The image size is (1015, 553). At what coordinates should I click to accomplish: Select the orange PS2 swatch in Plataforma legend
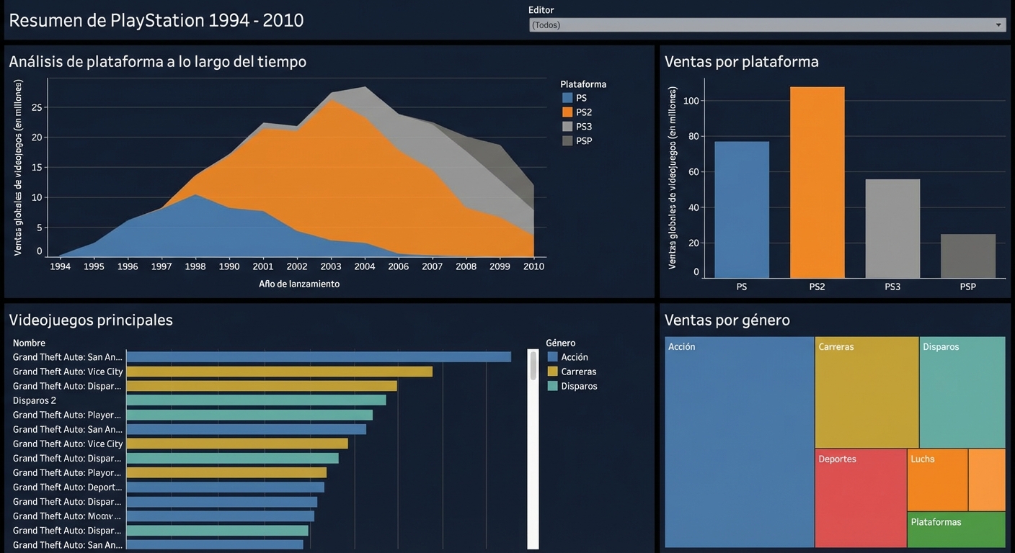567,112
